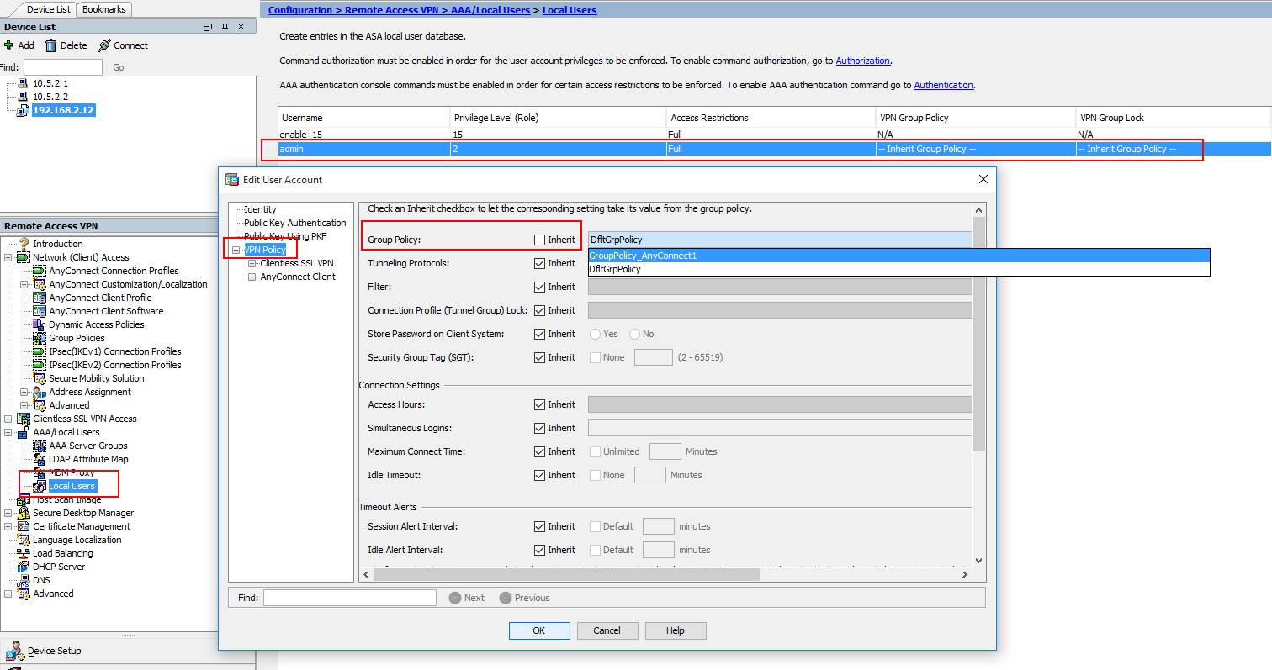Screen dimensions: 1272x670
Task: Expand AnyConnect Client dialog node
Action: tap(252, 277)
